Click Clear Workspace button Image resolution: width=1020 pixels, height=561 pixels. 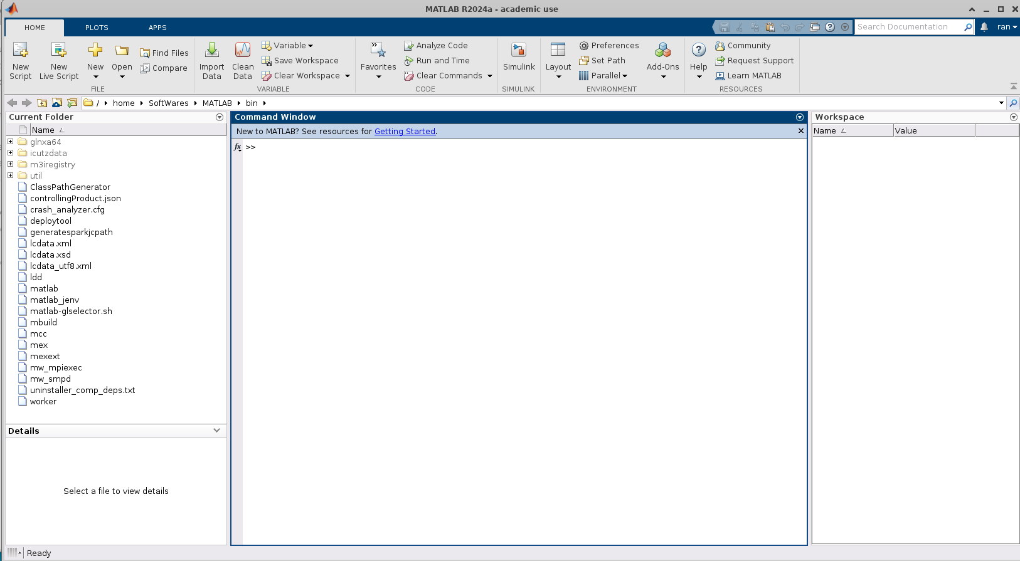point(300,76)
